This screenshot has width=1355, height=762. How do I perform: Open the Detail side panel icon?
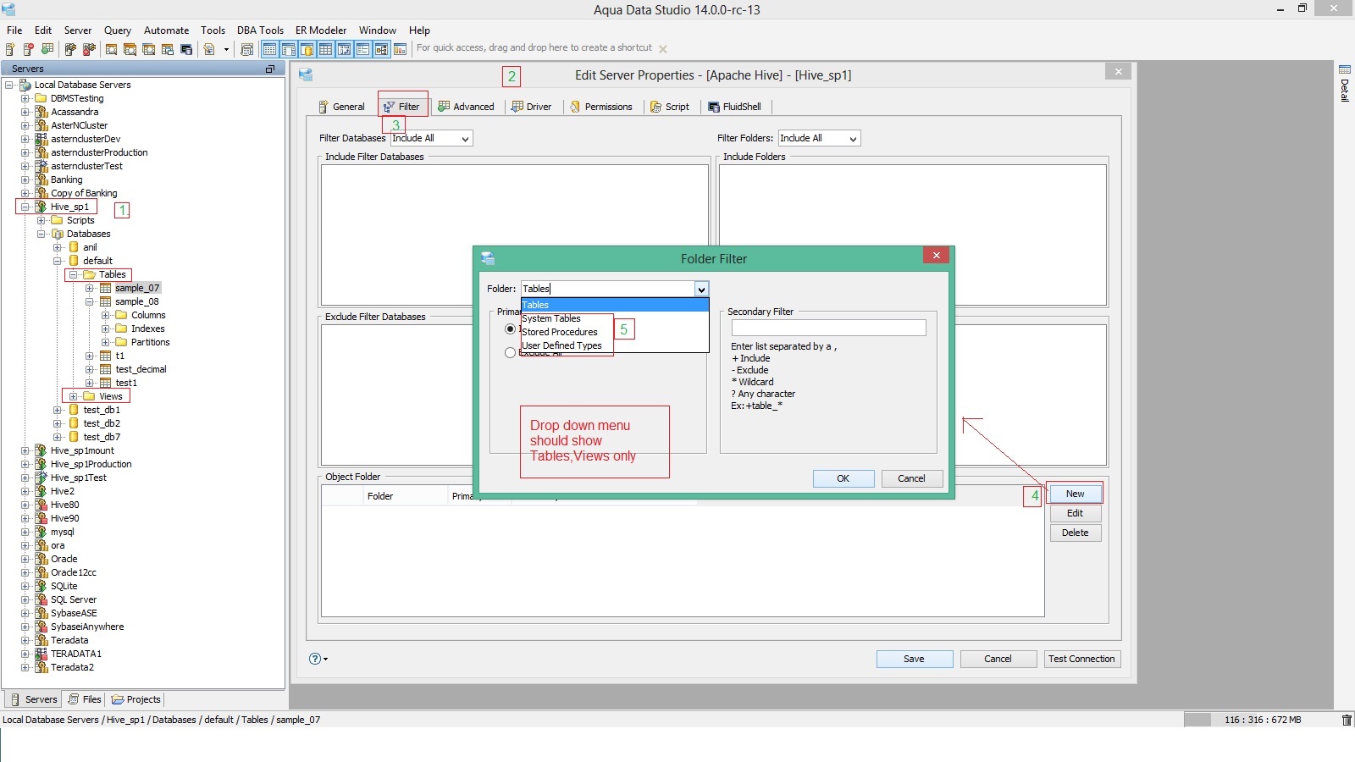[1344, 69]
